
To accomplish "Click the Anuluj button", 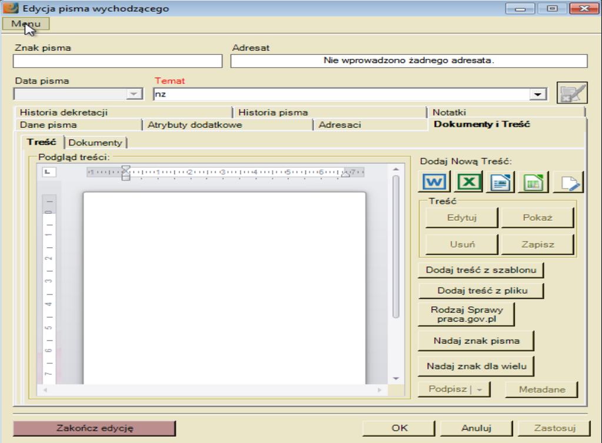I will coord(476,428).
